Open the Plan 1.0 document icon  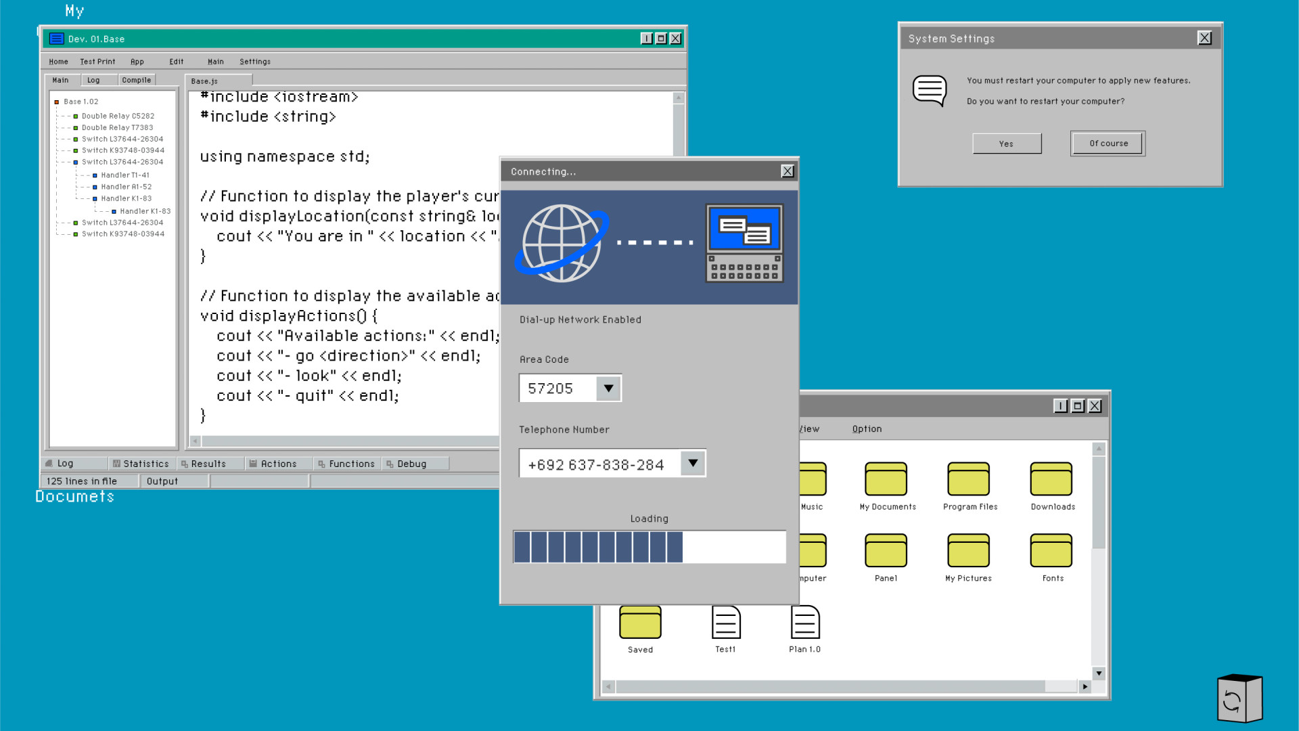pyautogui.click(x=805, y=623)
